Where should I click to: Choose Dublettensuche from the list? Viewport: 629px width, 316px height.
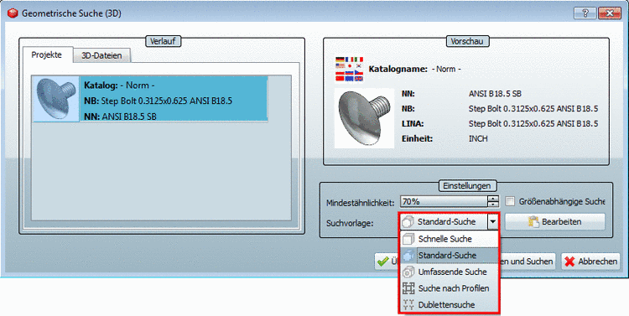coord(450,305)
